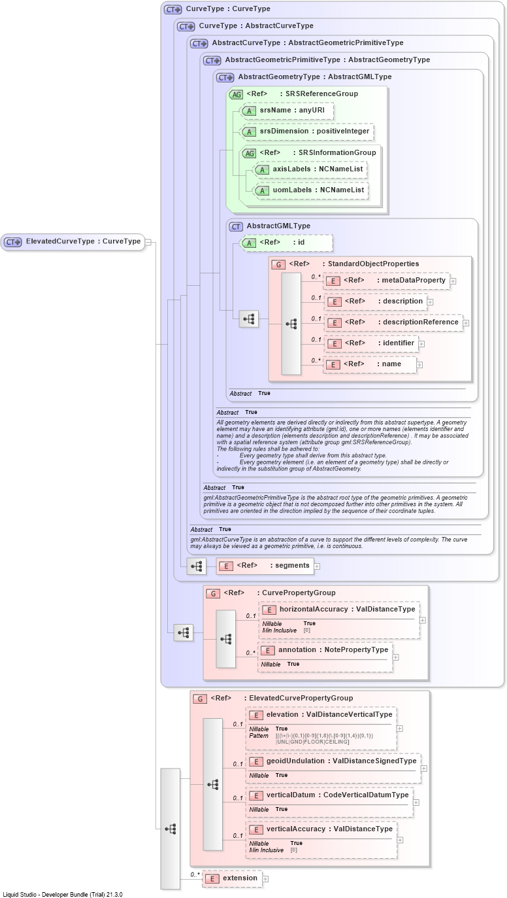Click the element icon of verticalDatum

pyautogui.click(x=256, y=795)
